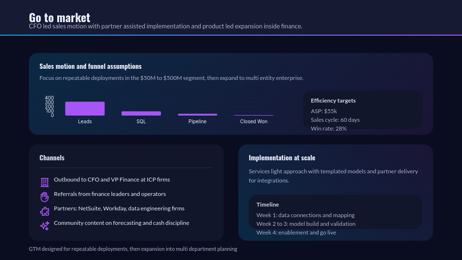Select the Week 1 data connections line
The image size is (462, 260).
pyautogui.click(x=306, y=215)
